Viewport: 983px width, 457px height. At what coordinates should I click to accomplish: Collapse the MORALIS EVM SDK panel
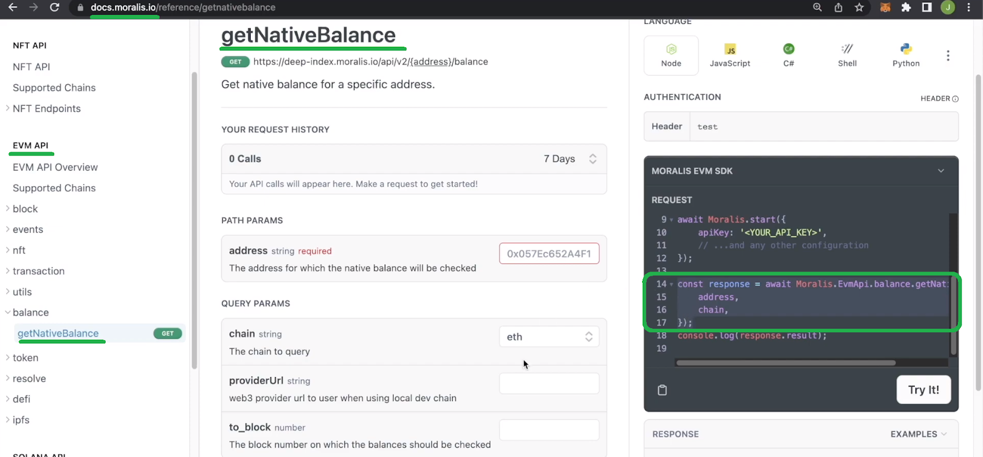tap(941, 171)
